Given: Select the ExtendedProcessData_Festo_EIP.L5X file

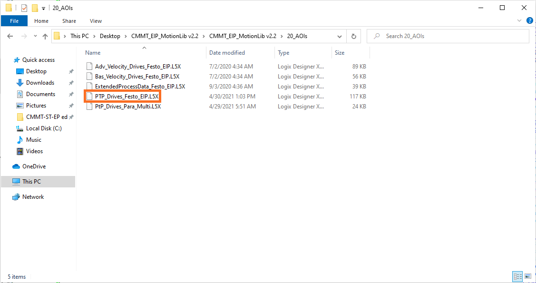Looking at the screenshot, I should point(140,87).
